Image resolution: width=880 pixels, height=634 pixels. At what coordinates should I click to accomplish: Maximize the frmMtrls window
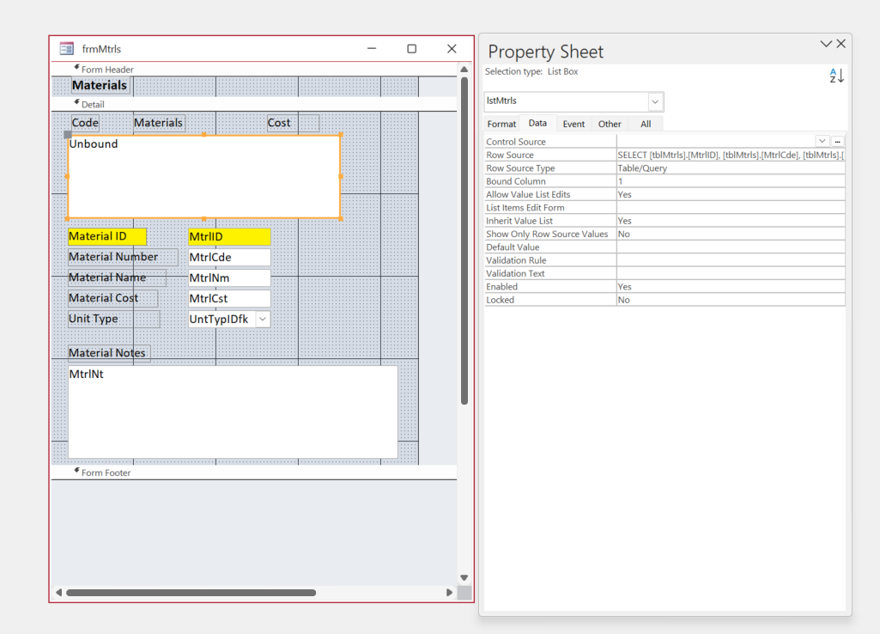tap(412, 49)
